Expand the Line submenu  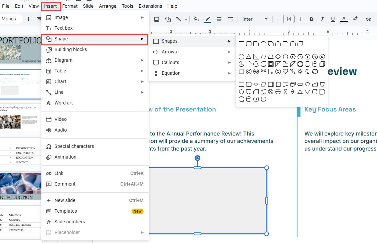95,92
